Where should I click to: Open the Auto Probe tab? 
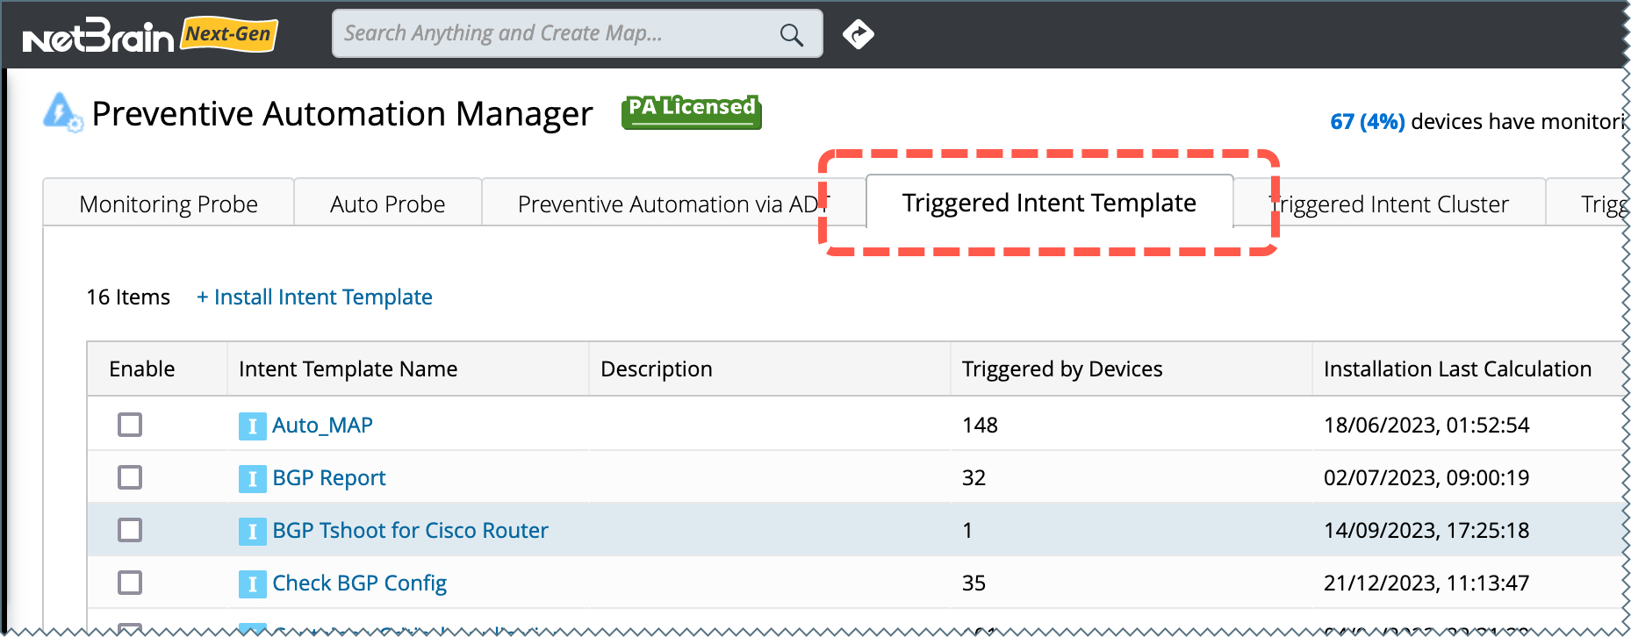(387, 204)
